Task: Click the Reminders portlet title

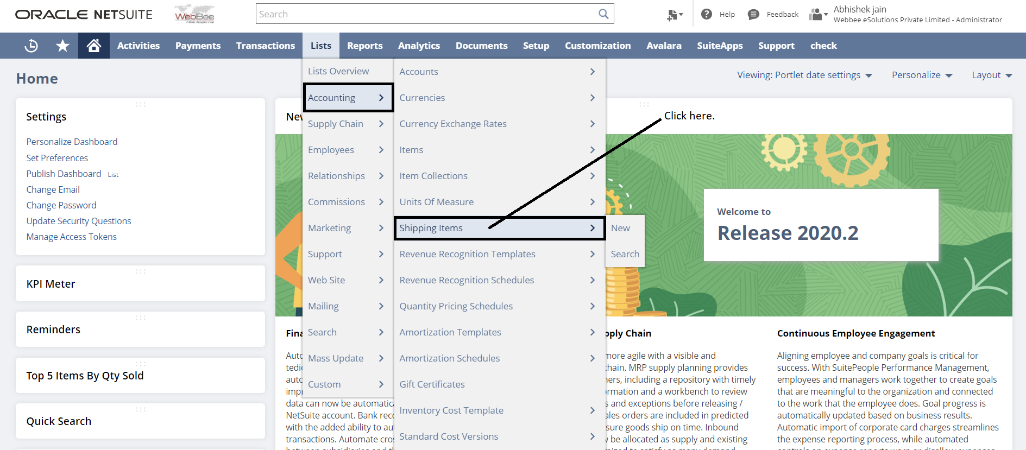Action: pyautogui.click(x=53, y=329)
